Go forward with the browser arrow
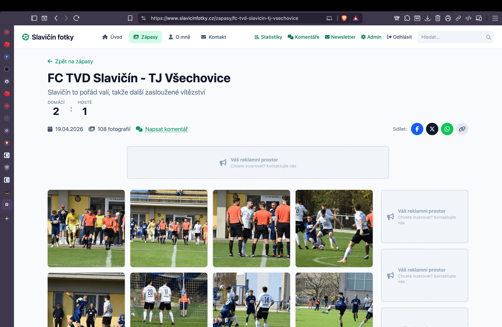Screen dimensions: 502x327 click(66, 18)
